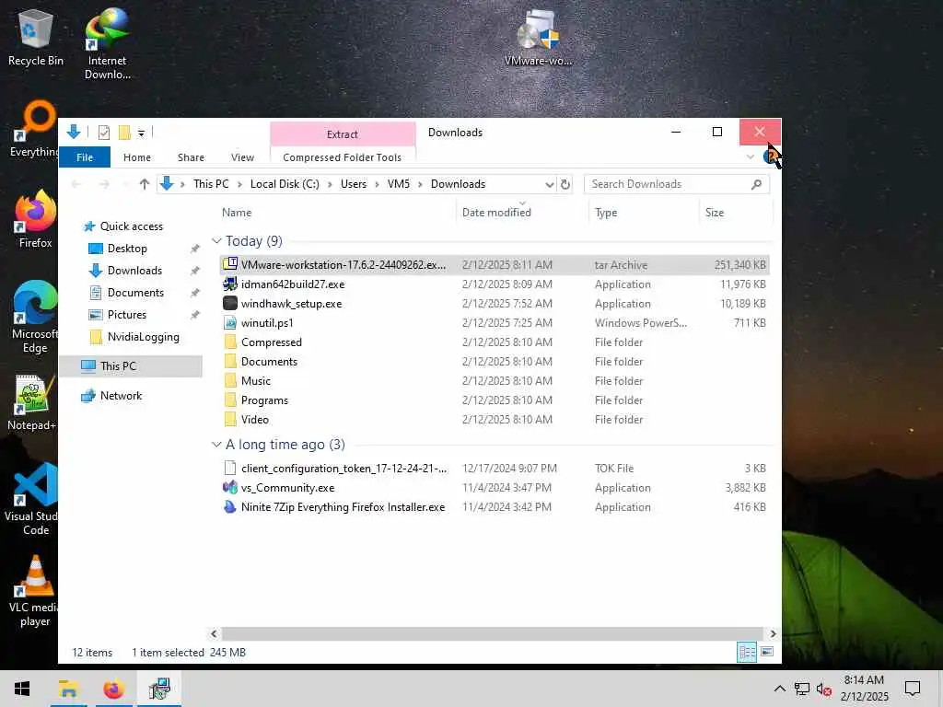Expand the ribbon with chevron arrow
Screen dimensions: 943x707
tap(751, 156)
